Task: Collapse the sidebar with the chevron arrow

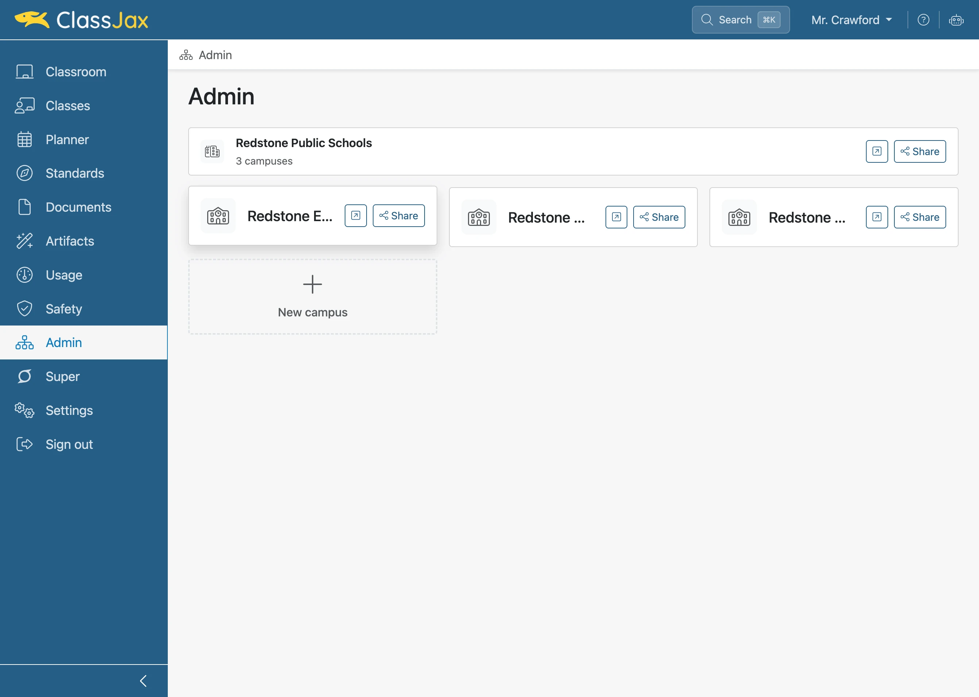Action: pyautogui.click(x=143, y=681)
